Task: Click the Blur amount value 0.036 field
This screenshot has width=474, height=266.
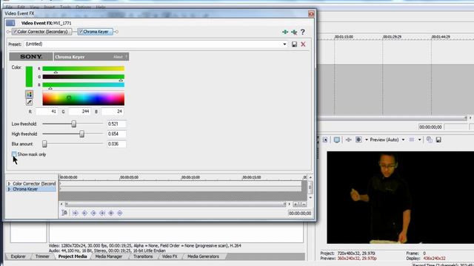Action: 117,144
